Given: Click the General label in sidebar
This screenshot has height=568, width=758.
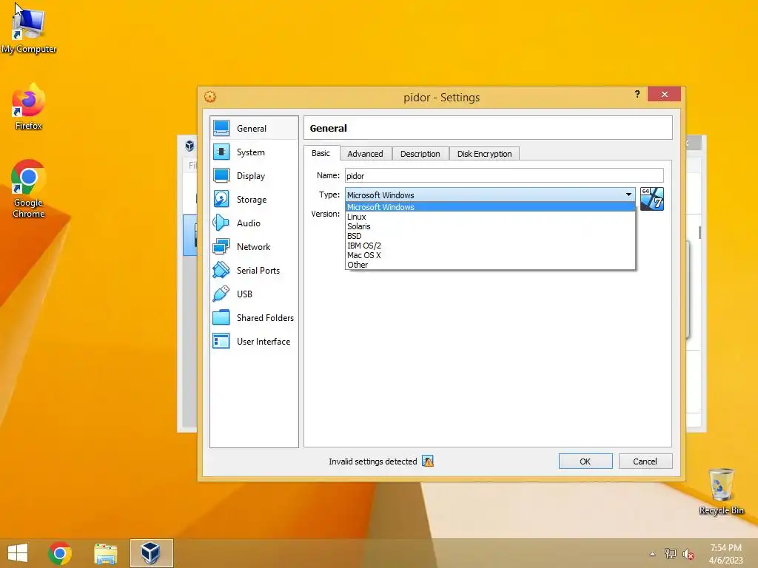Looking at the screenshot, I should coord(252,129).
